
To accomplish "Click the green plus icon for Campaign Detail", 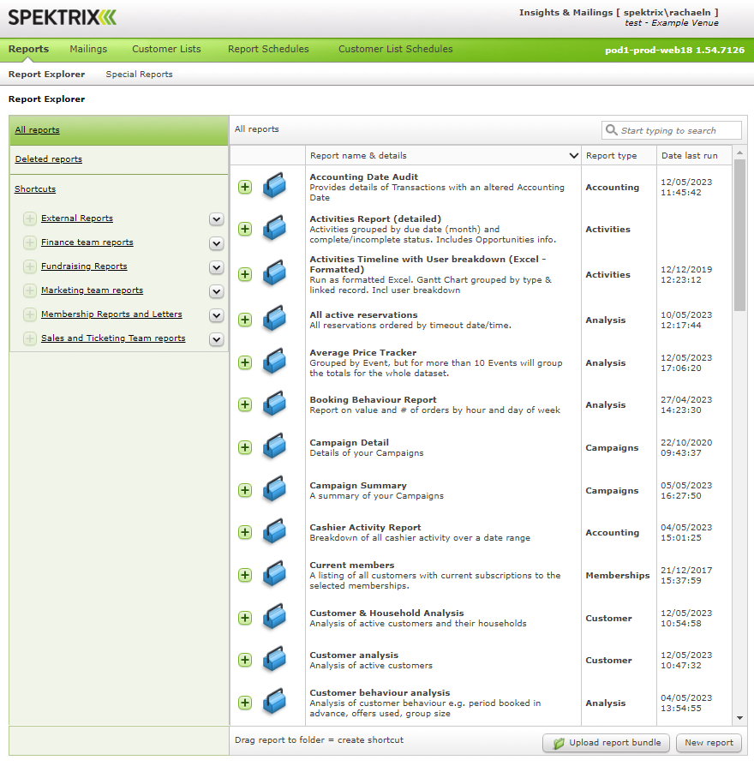I will [245, 447].
